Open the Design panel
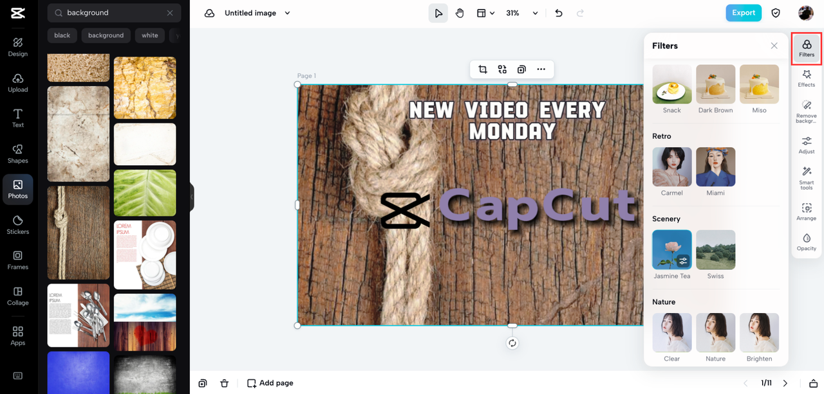The height and width of the screenshot is (394, 824). point(18,47)
